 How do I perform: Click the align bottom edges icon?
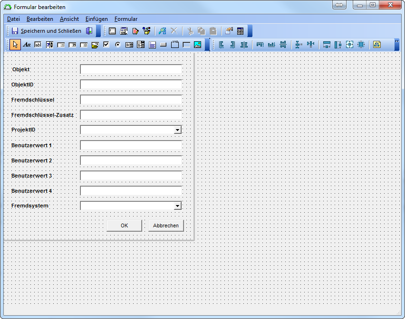coord(271,45)
